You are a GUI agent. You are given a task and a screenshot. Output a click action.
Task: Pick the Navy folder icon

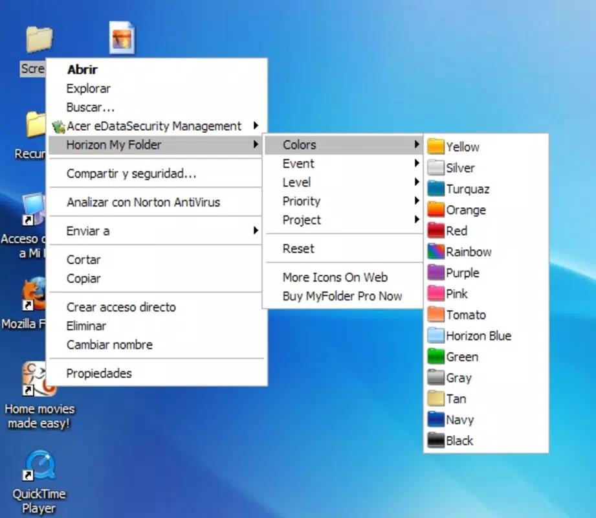(436, 420)
